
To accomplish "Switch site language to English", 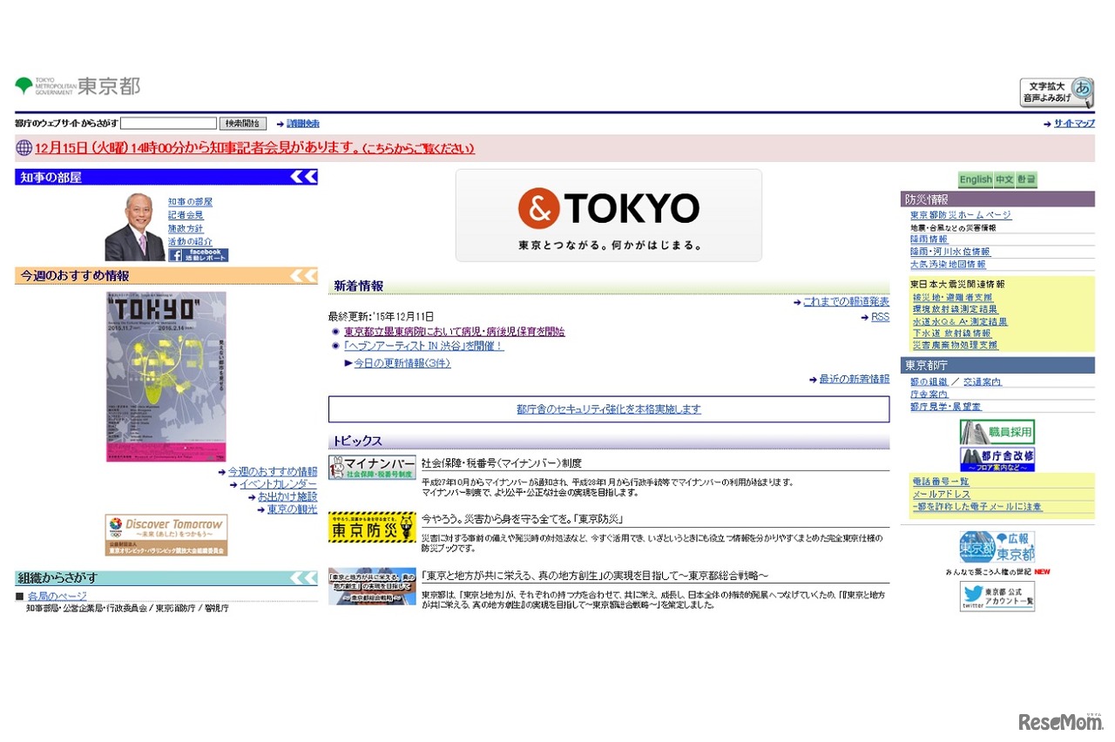I will (975, 179).
